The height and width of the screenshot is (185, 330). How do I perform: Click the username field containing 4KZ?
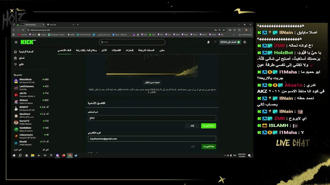click(x=152, y=118)
